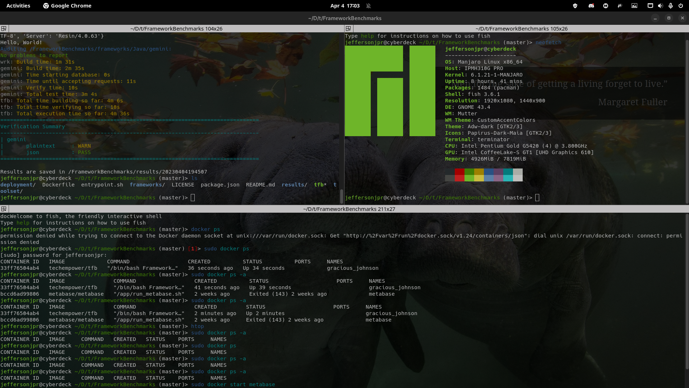Viewport: 689px width, 388px height.
Task: Focus the prompt cursor in the left top pane
Action: tap(193, 198)
